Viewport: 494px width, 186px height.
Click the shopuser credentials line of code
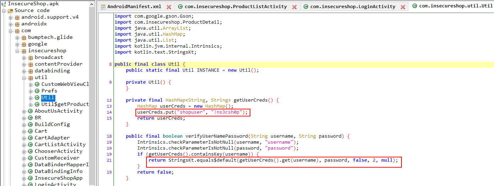tap(193, 112)
